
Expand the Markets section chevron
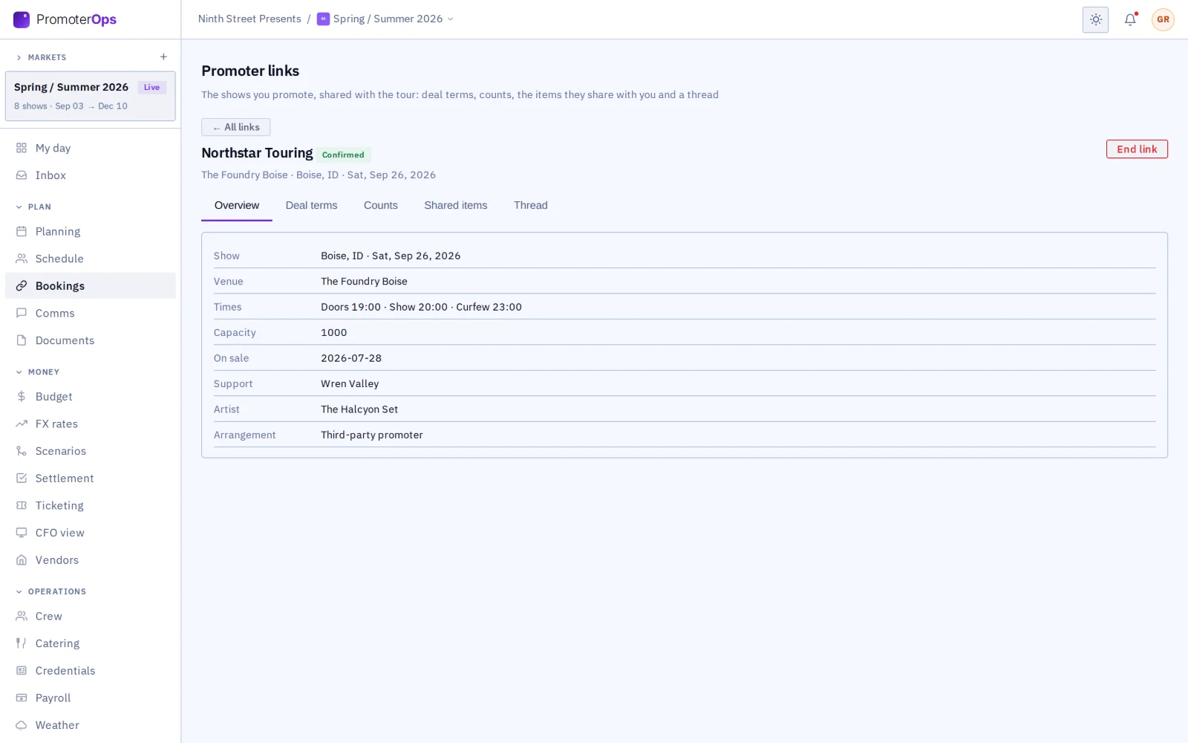[x=19, y=57]
